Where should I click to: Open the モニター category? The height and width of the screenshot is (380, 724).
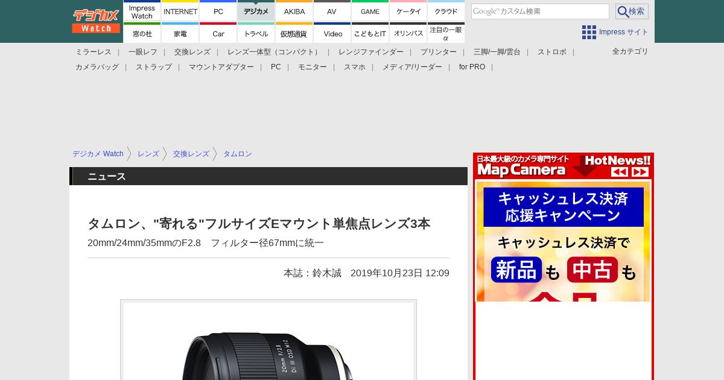click(x=313, y=67)
